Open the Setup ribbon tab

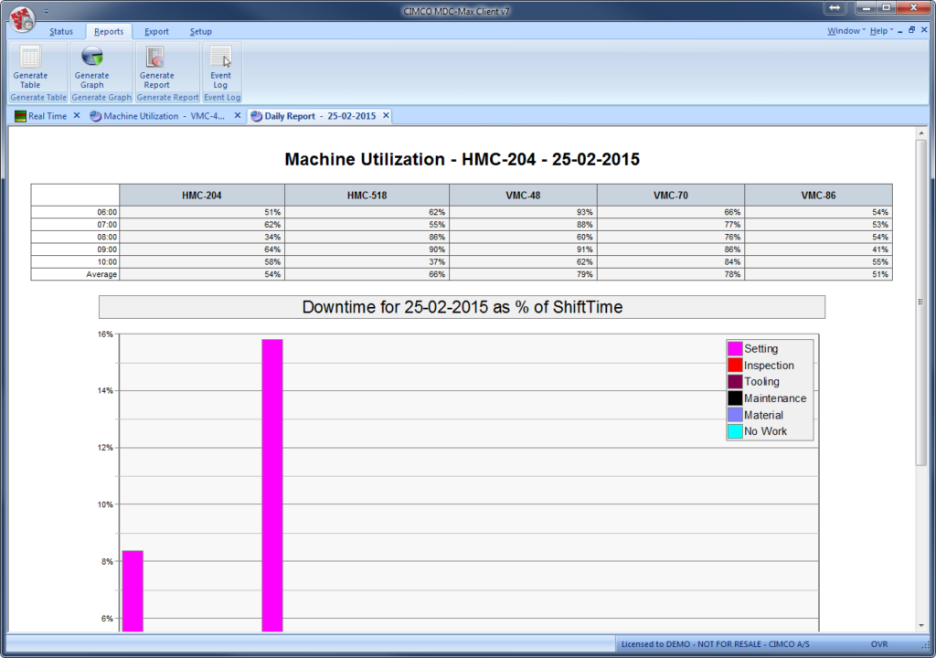[200, 32]
